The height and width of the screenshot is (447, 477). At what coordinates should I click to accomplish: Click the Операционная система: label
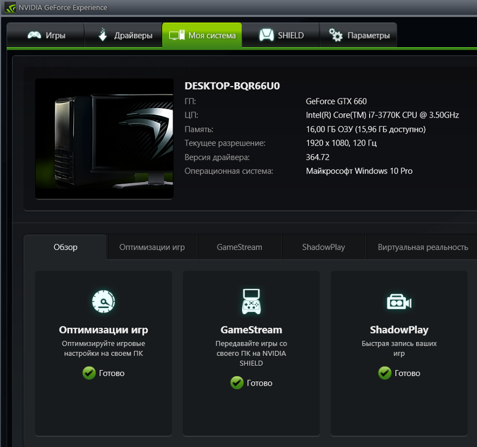(x=229, y=171)
